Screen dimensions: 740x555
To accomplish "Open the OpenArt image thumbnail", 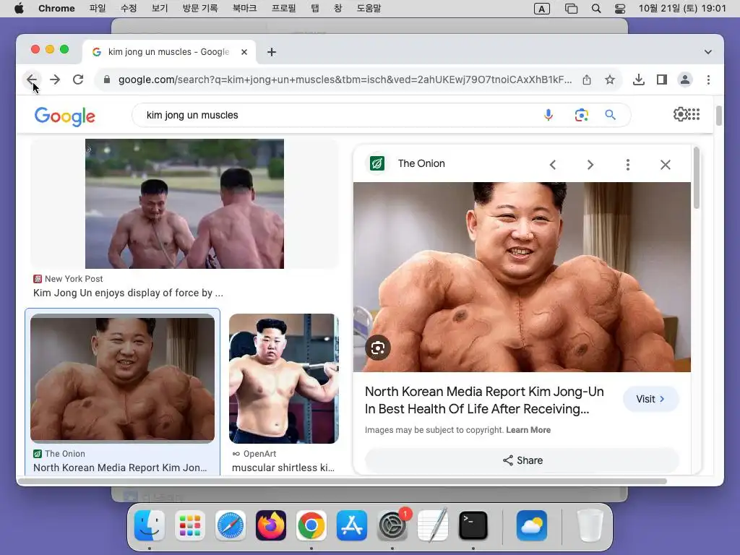I will (283, 379).
